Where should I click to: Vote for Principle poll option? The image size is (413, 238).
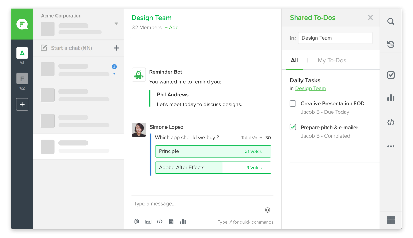click(213, 151)
